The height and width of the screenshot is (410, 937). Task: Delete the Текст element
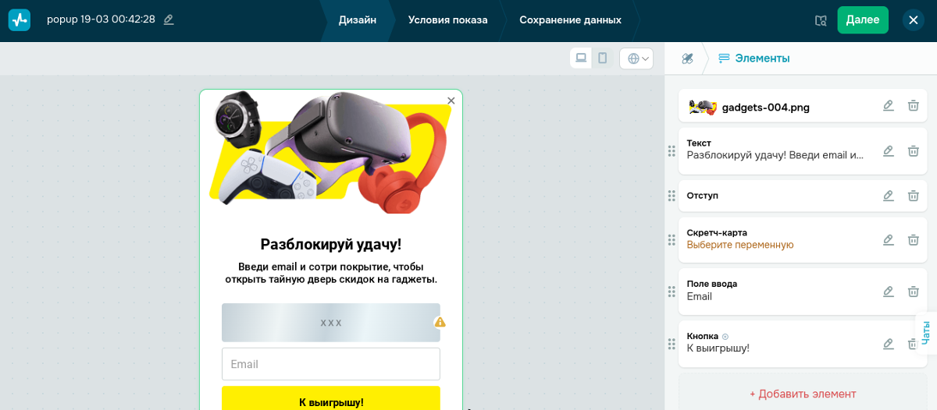coord(913,151)
